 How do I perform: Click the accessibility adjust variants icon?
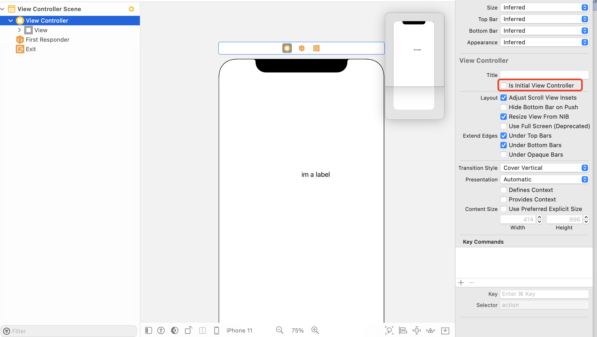coord(161,330)
